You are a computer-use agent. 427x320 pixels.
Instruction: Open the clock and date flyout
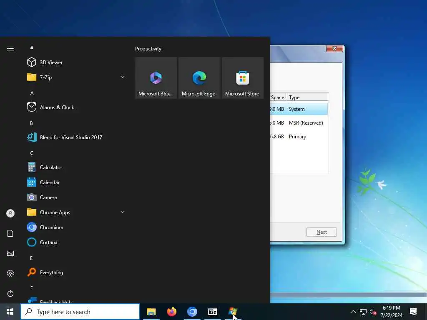[x=391, y=312]
